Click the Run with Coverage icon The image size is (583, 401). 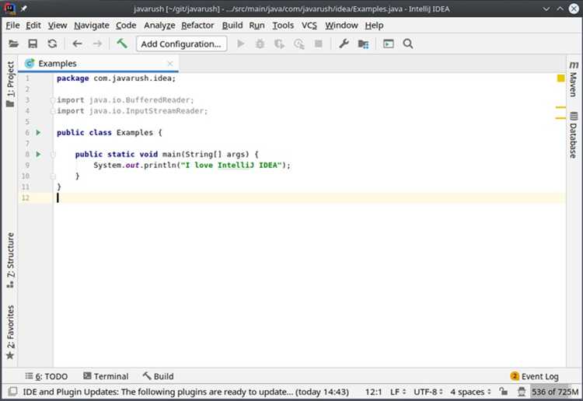pyautogui.click(x=279, y=44)
